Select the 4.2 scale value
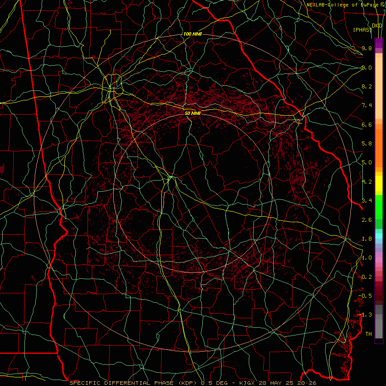This screenshot has width=386, height=386. pyautogui.click(x=367, y=182)
